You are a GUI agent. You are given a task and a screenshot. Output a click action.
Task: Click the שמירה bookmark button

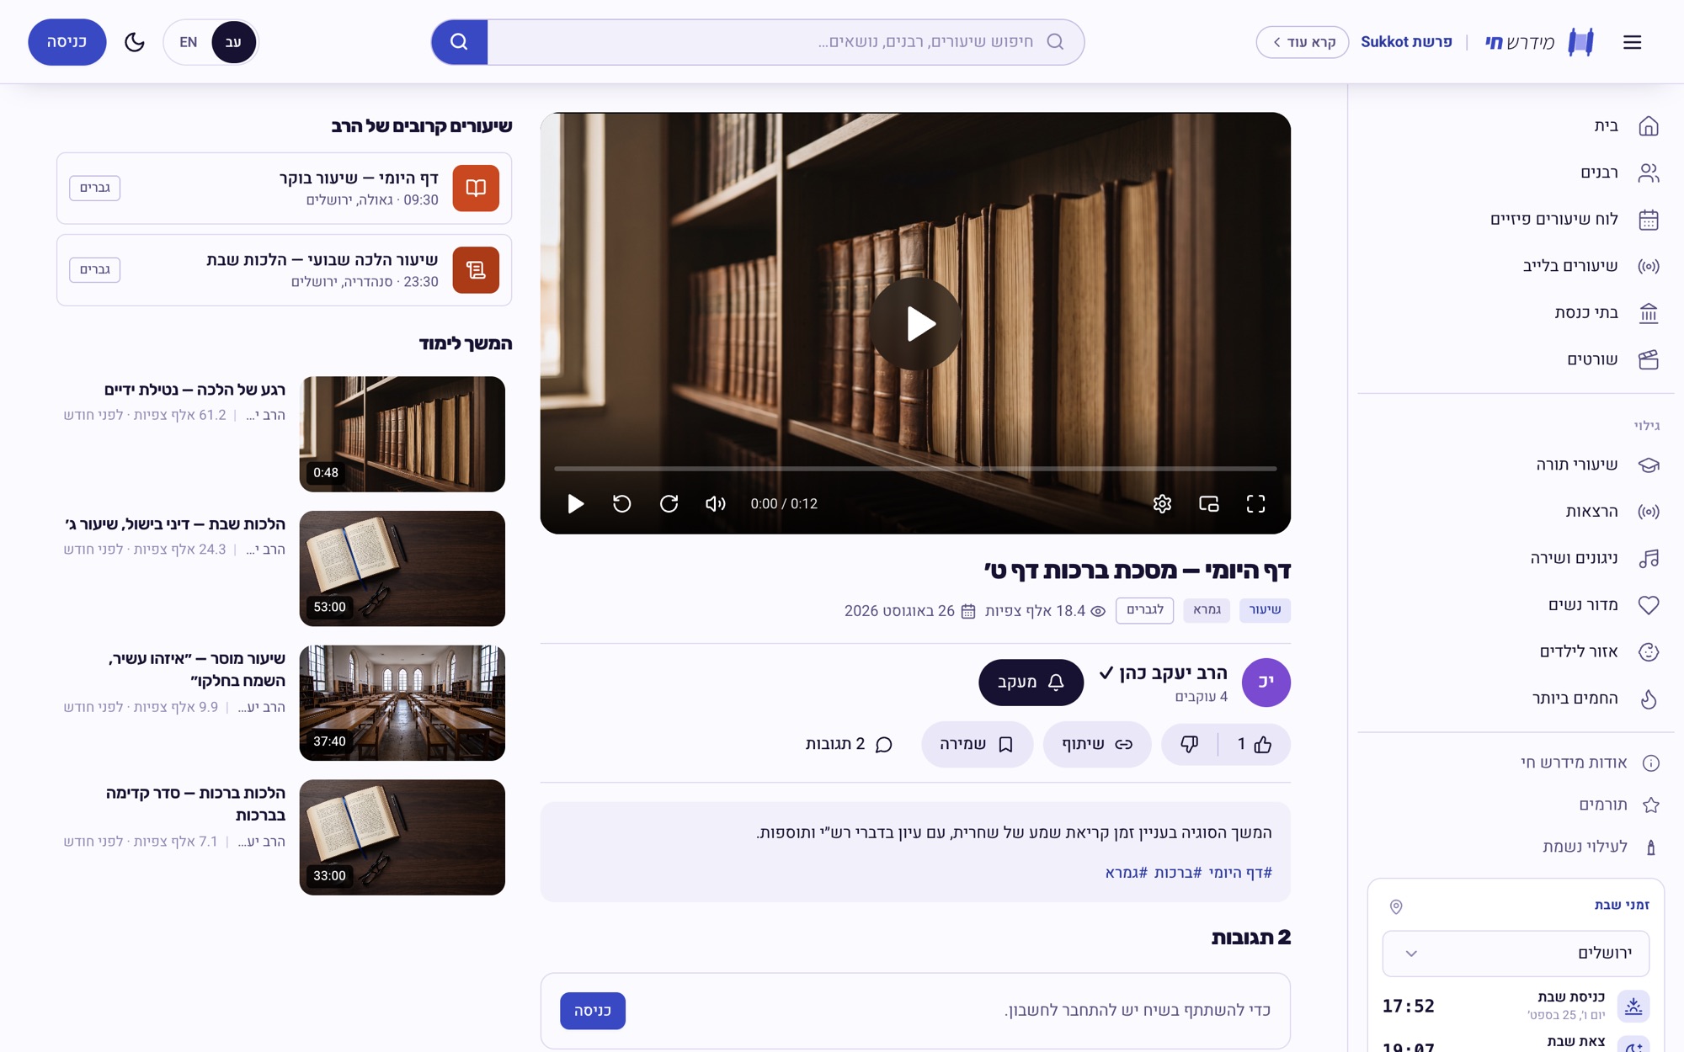tap(977, 744)
